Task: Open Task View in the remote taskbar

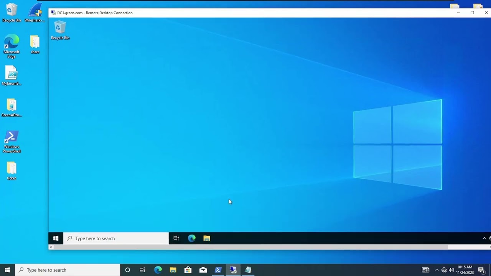Action: click(x=176, y=238)
